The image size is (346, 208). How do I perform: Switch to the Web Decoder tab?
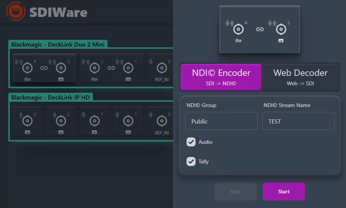click(x=300, y=77)
